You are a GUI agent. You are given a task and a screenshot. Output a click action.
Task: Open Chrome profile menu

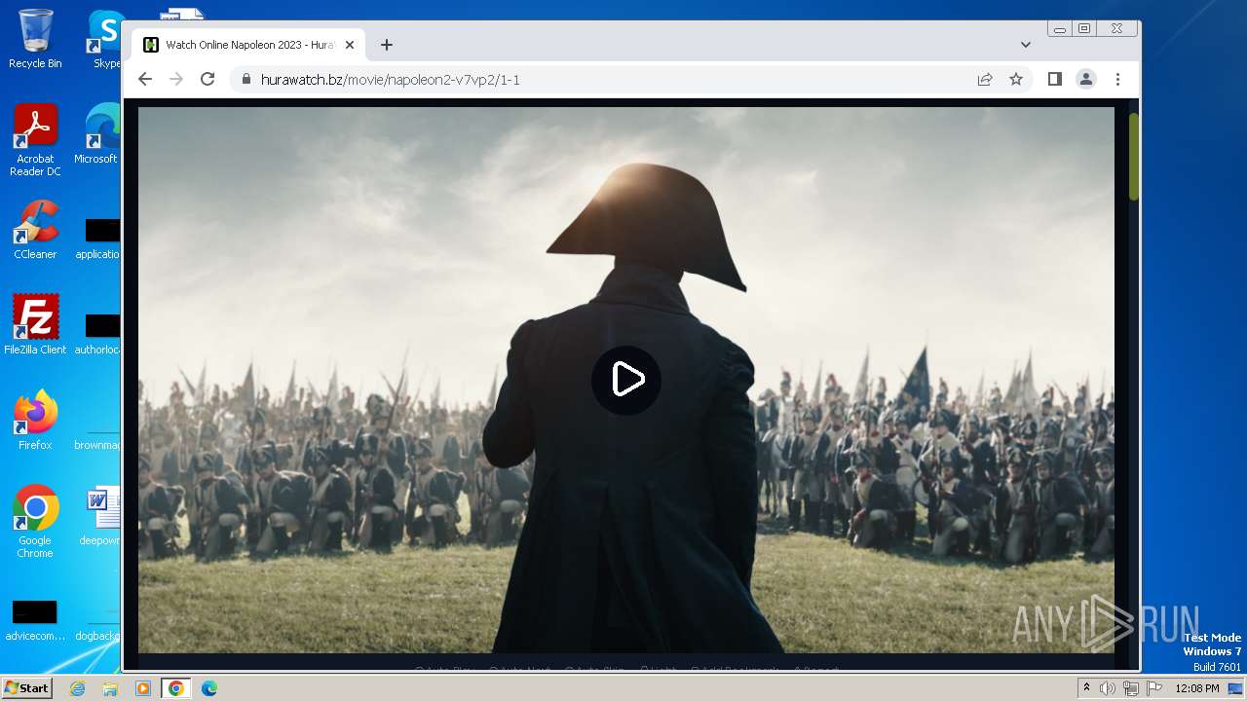pyautogui.click(x=1085, y=79)
